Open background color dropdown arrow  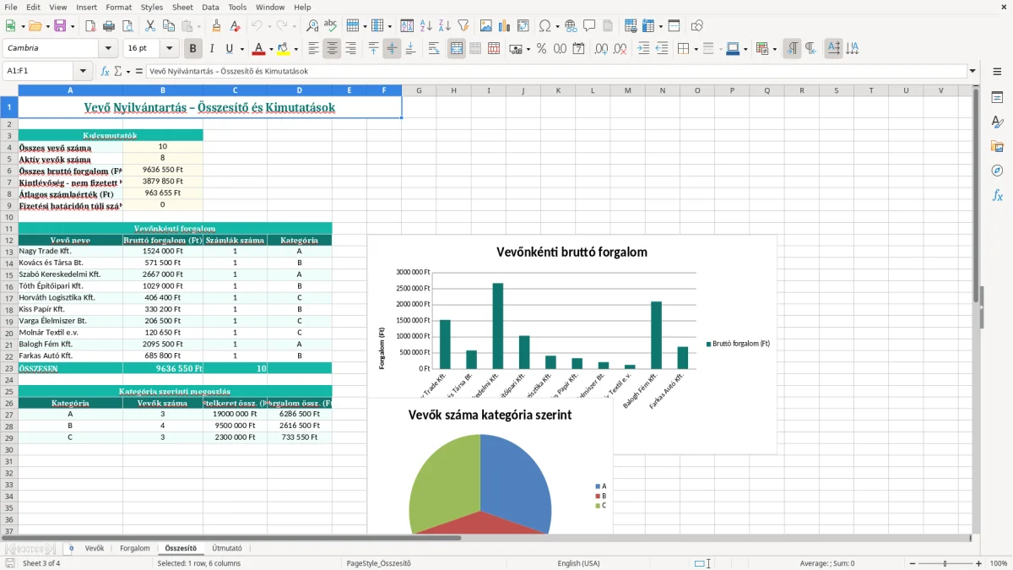pyautogui.click(x=295, y=49)
